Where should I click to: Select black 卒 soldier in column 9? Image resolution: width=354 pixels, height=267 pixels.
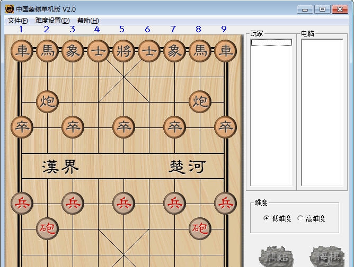tap(226, 127)
